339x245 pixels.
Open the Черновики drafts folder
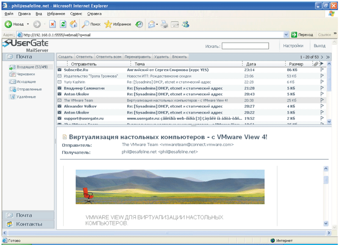(x=22, y=74)
